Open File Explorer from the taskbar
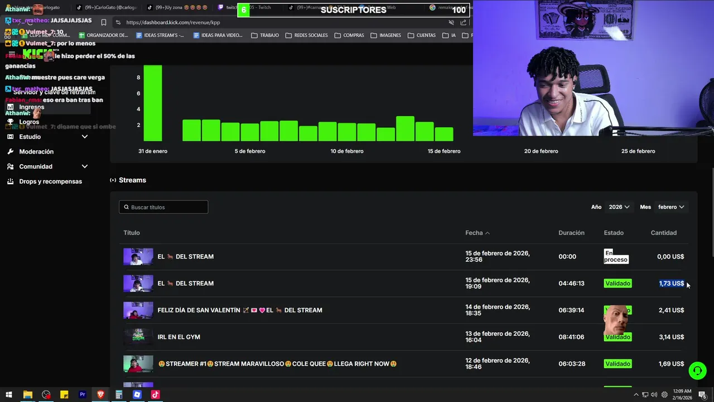 [27, 395]
